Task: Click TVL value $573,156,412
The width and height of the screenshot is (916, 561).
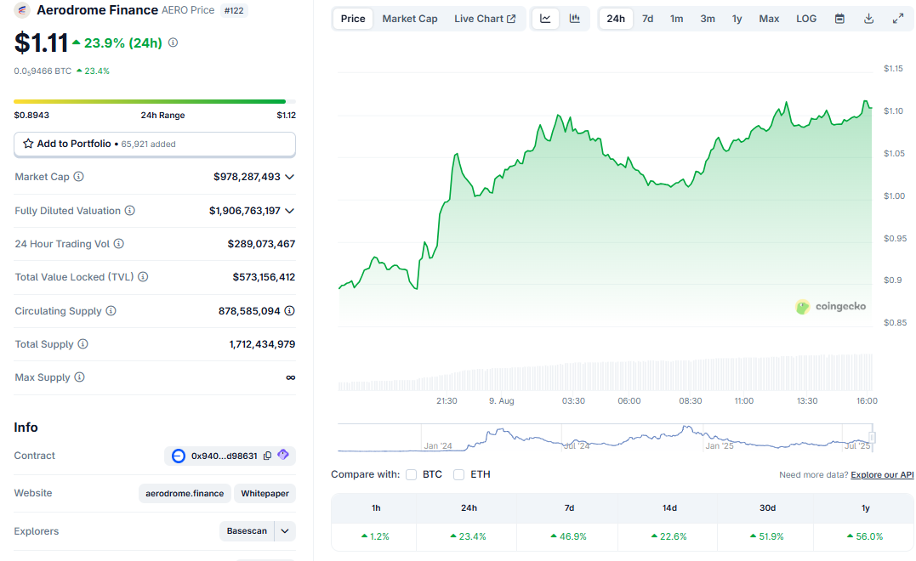Action: 264,277
